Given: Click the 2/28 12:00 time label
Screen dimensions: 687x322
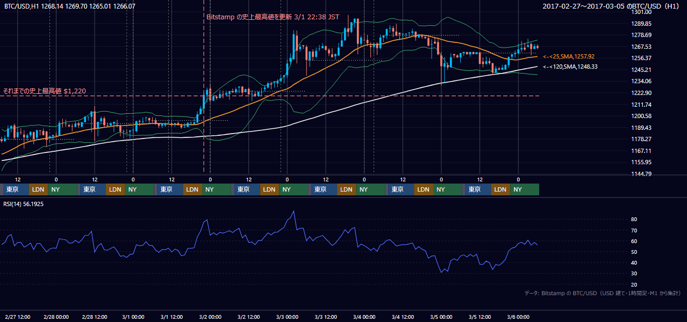Looking at the screenshot, I should 95,317.
